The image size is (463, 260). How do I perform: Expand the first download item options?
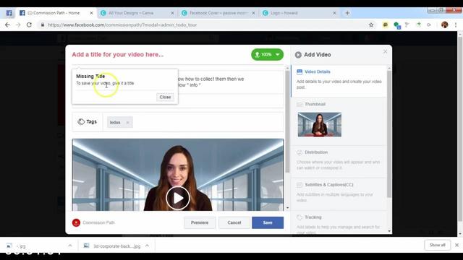pyautogui.click(x=70, y=246)
